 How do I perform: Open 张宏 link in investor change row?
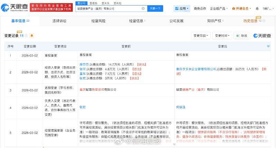[82, 78]
